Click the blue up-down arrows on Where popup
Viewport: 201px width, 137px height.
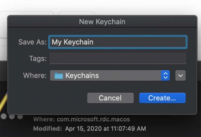click(165, 76)
